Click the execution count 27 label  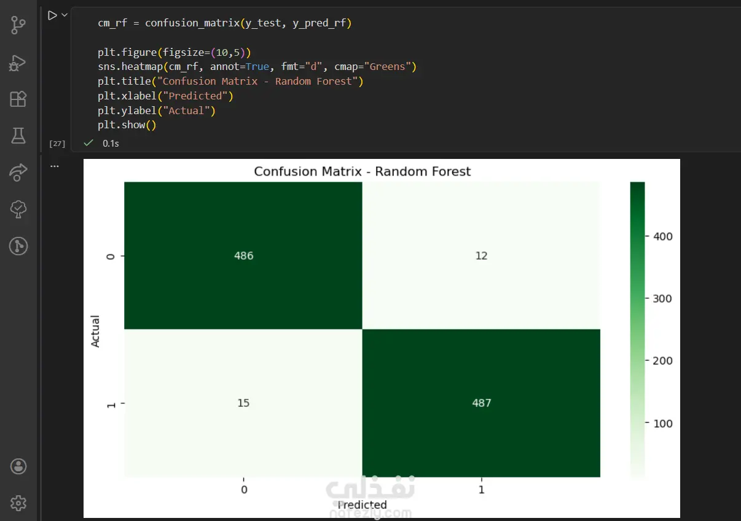[x=57, y=144]
